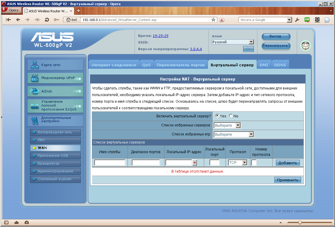The width and height of the screenshot is (335, 227).
Task: Switch to DDNS tab
Action: pos(280,65)
